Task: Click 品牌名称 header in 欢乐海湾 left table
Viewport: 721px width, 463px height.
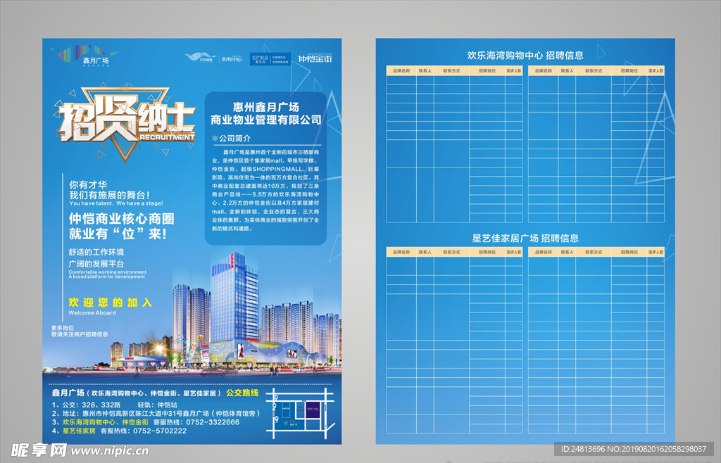Action: coord(401,71)
